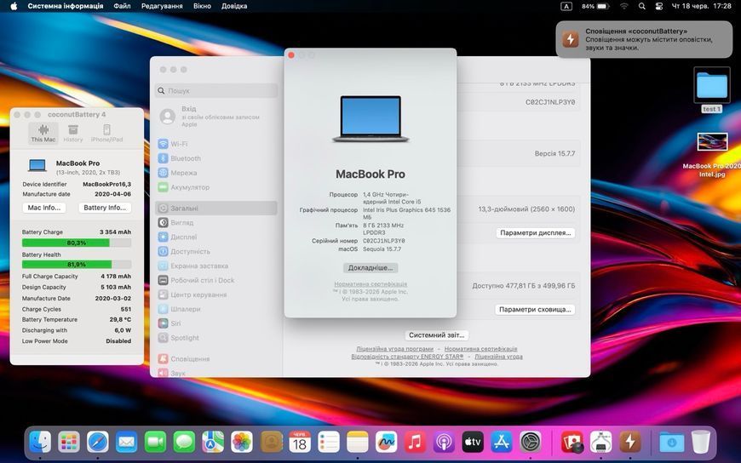Open the Довідка menu
The height and width of the screenshot is (463, 741).
[234, 6]
